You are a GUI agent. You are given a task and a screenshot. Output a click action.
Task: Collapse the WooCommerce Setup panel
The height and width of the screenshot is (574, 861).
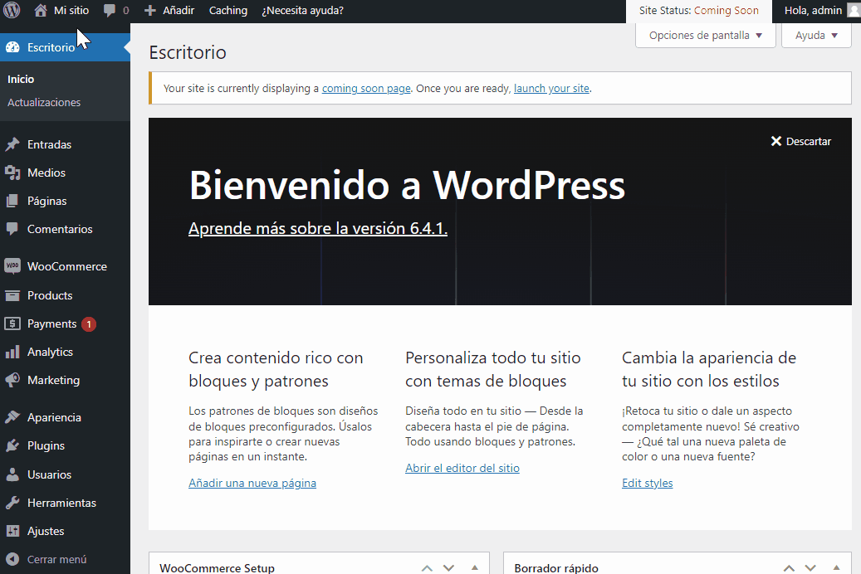474,568
